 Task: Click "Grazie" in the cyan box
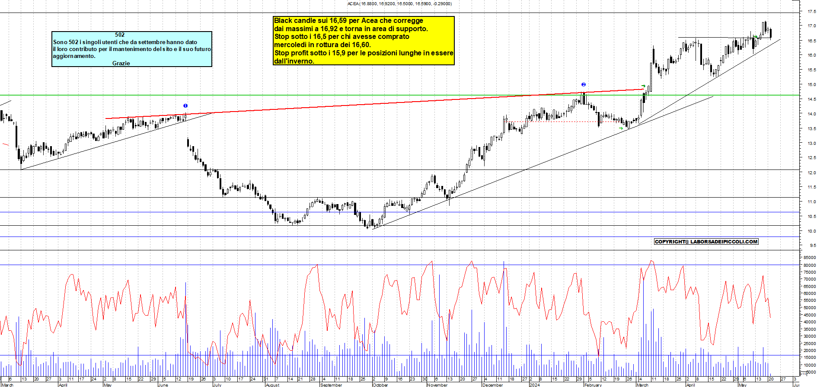click(x=121, y=63)
